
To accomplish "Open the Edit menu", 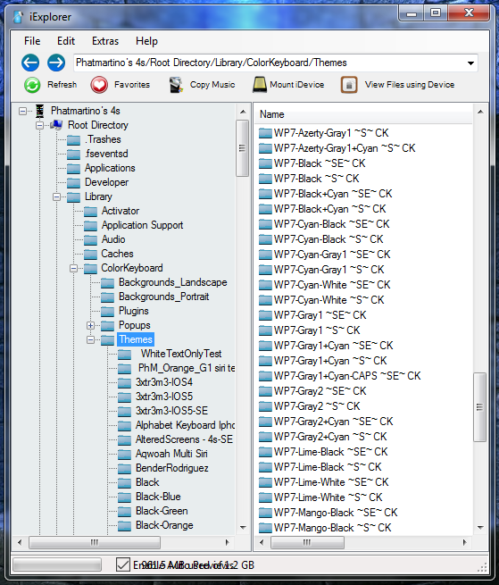I will (66, 41).
